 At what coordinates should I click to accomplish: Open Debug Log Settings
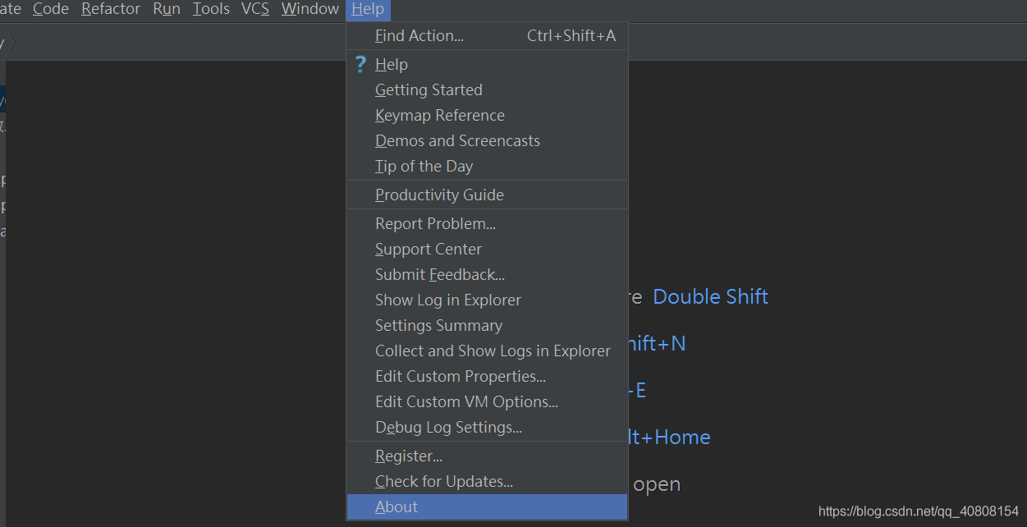point(448,428)
